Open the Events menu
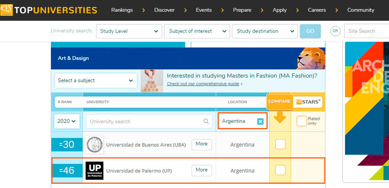The height and width of the screenshot is (188, 389). [x=204, y=10]
